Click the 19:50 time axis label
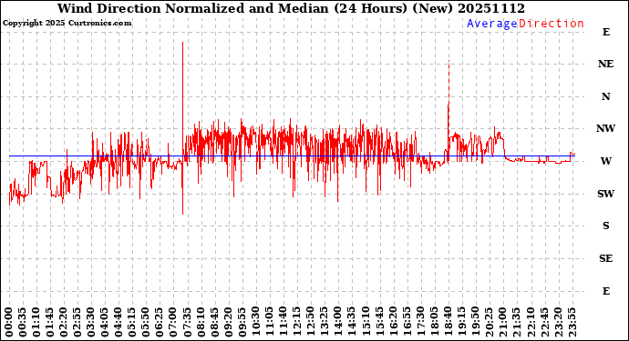629x341 pixels. 475,322
